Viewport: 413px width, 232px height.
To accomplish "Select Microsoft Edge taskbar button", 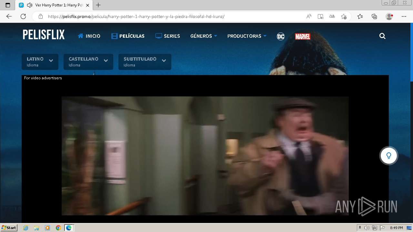I will (69, 228).
